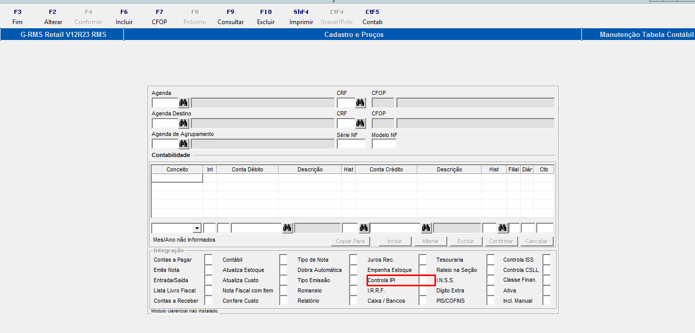695x333 pixels.
Task: Open the Agenda Destino lookup binoculars
Action: [184, 123]
